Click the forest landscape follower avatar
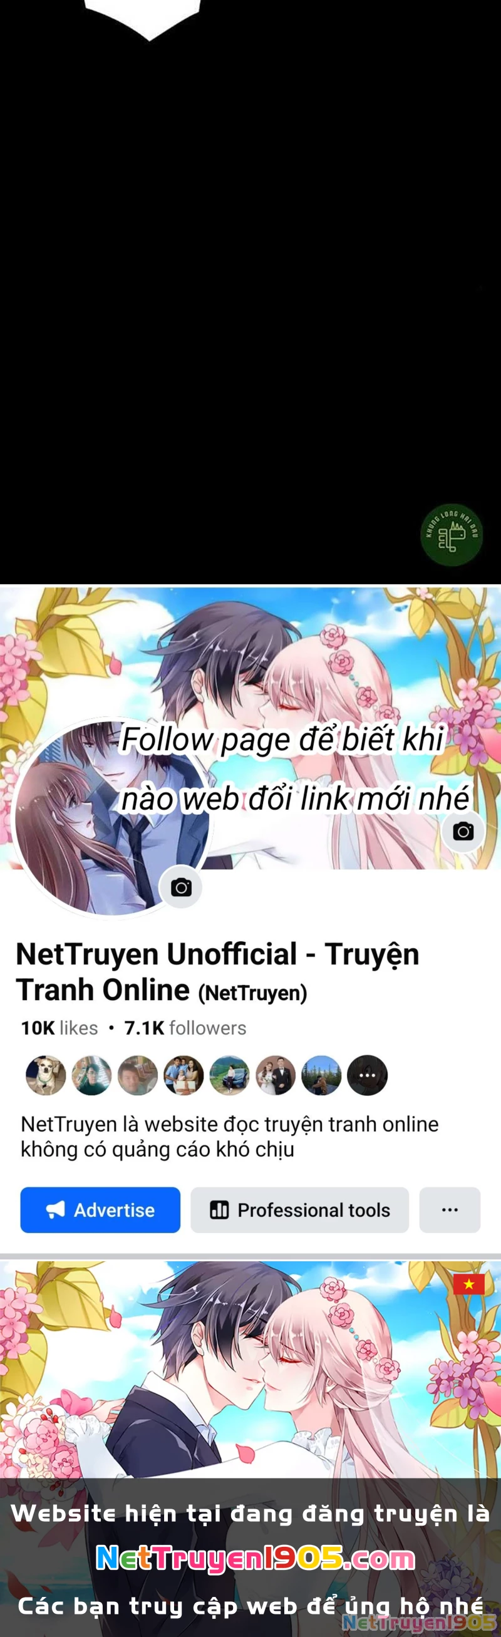 (x=321, y=1075)
